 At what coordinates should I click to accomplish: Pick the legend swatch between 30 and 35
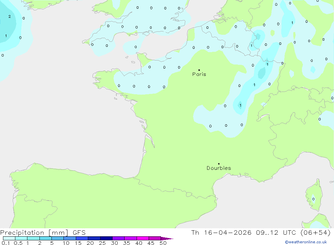119,238
